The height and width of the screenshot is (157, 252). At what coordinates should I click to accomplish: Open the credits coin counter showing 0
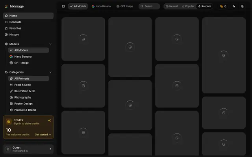pyautogui.click(x=223, y=6)
